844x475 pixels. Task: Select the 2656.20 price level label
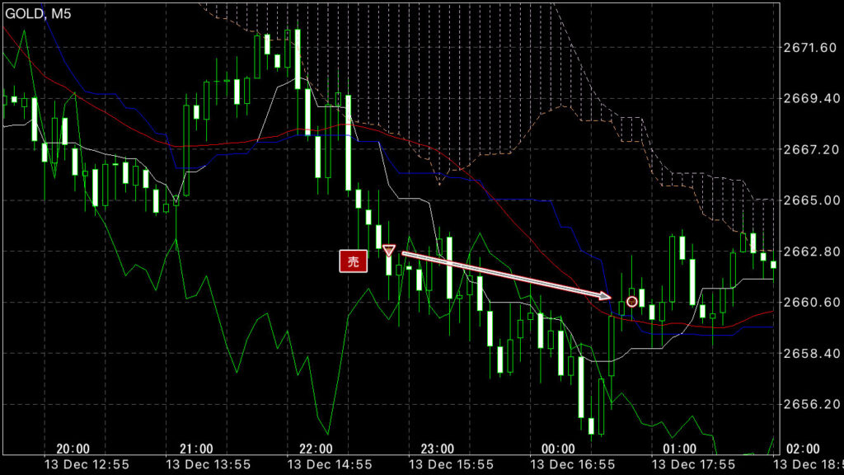pos(809,404)
